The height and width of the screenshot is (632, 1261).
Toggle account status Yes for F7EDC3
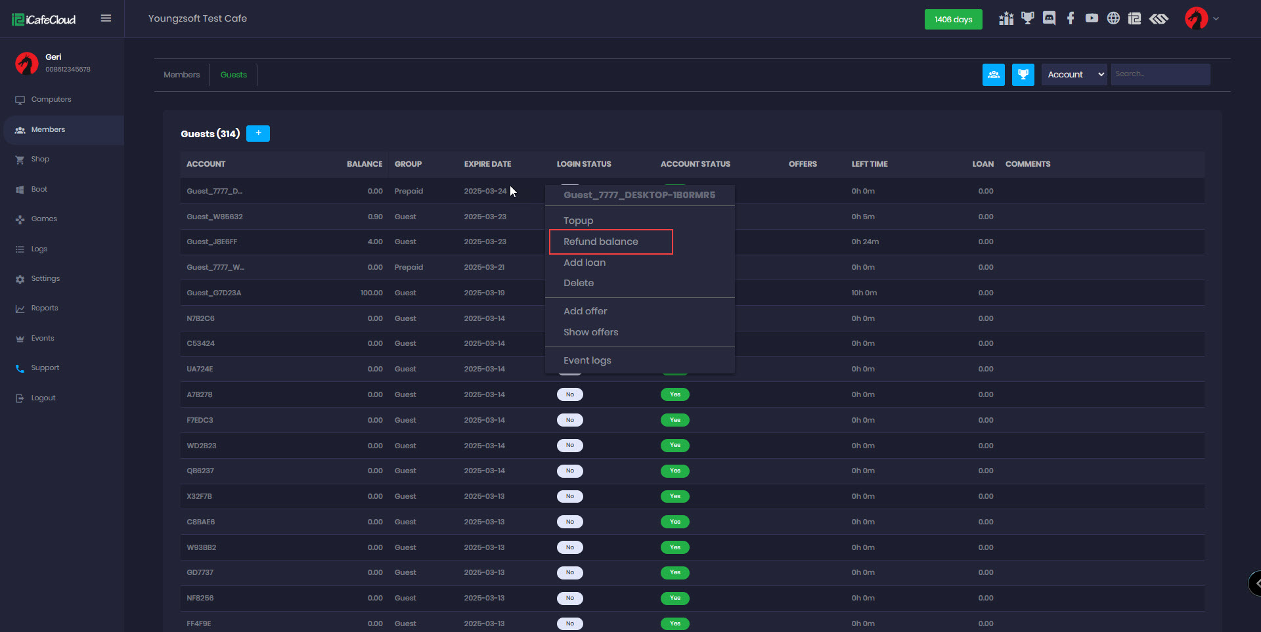[x=675, y=420]
